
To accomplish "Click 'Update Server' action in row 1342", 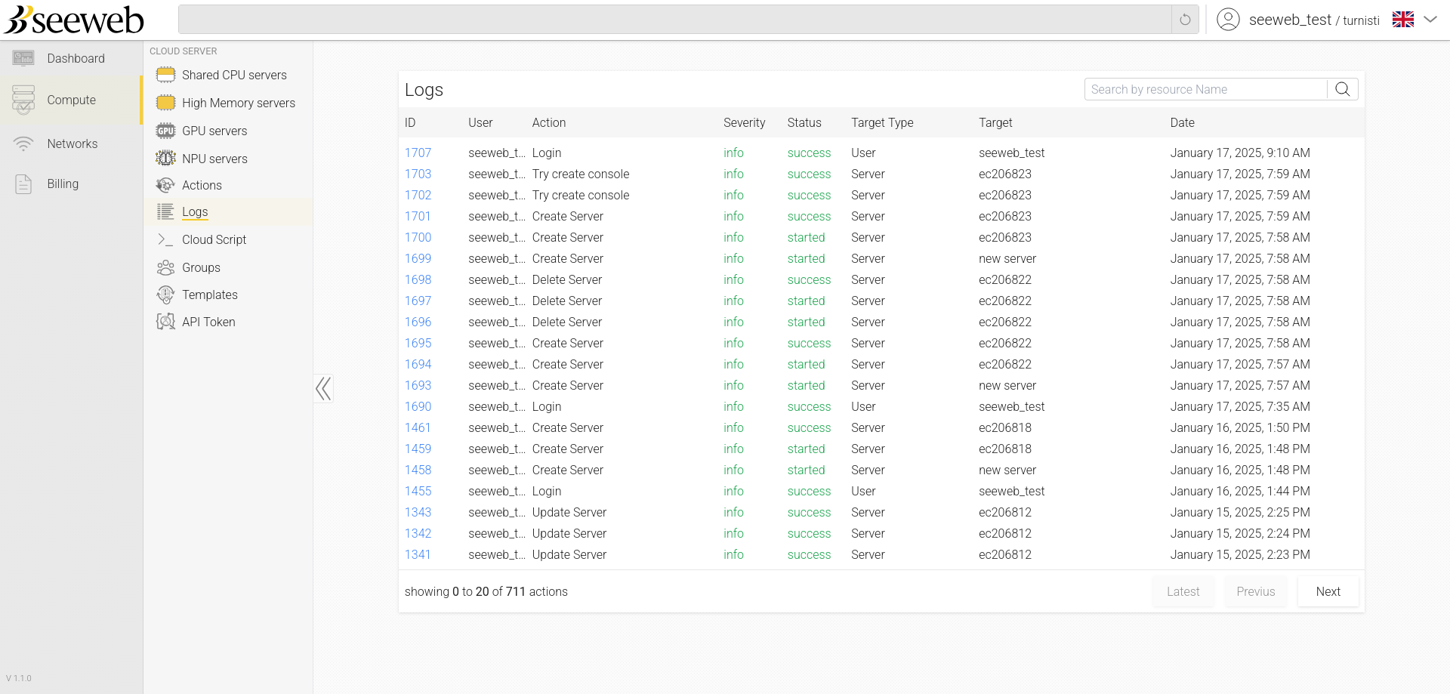I will (x=569, y=533).
